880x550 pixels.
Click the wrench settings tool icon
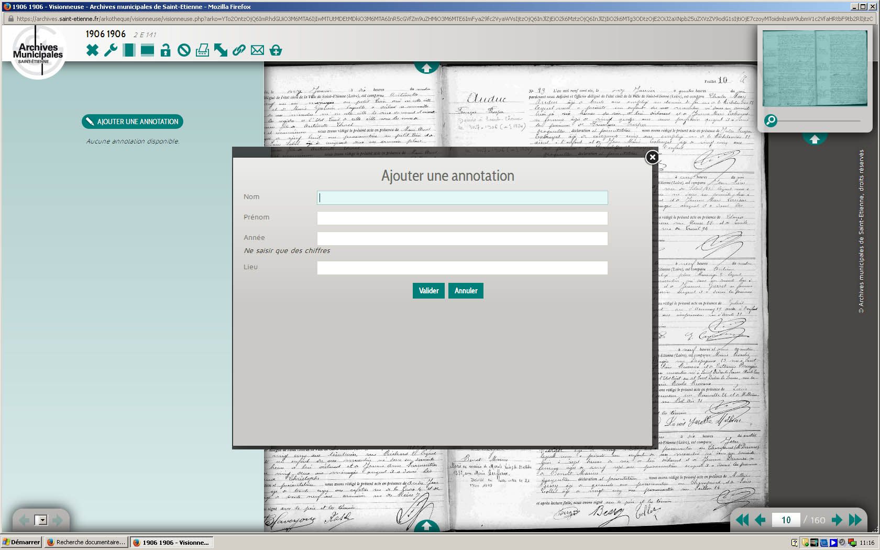[111, 50]
